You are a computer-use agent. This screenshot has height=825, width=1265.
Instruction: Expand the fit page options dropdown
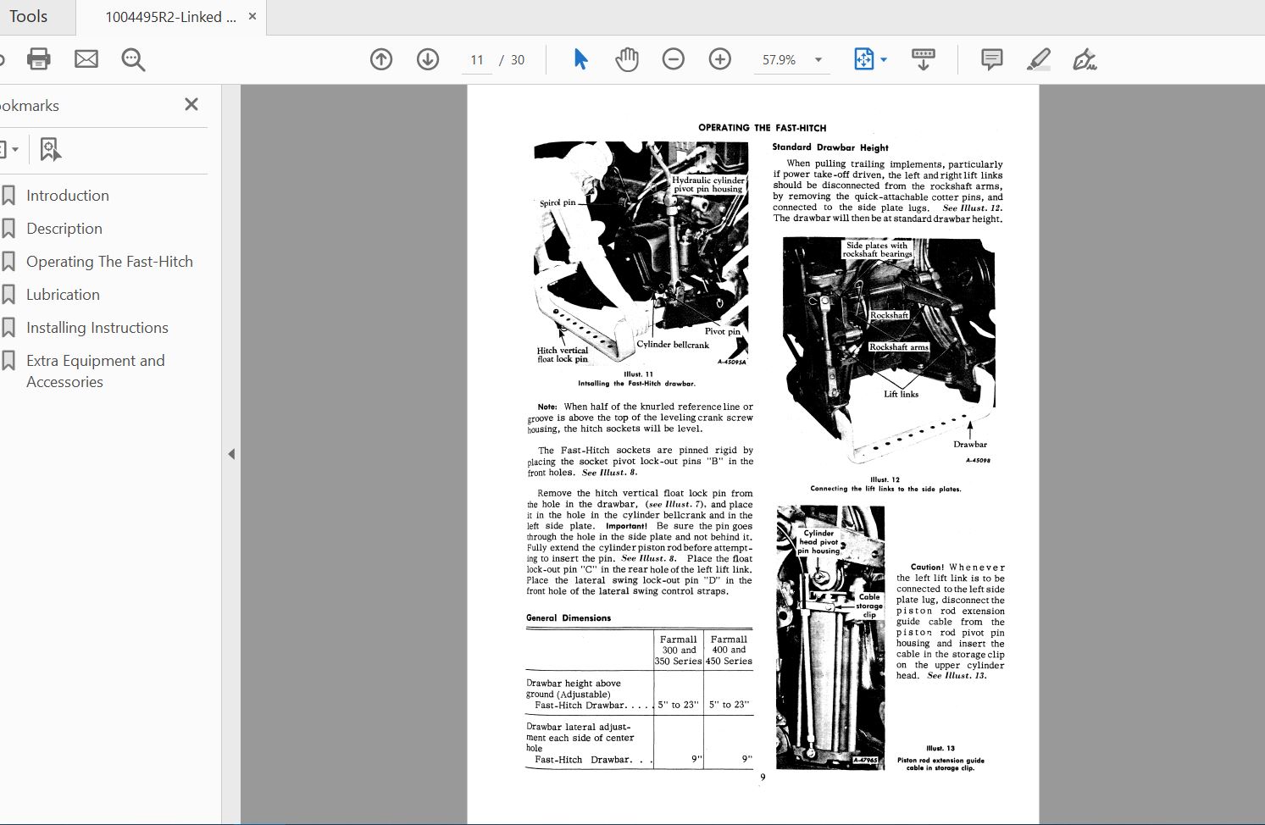tap(884, 60)
